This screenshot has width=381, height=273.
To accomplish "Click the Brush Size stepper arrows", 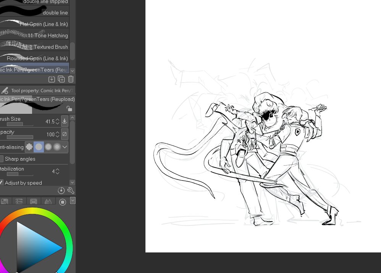I will tap(57, 121).
